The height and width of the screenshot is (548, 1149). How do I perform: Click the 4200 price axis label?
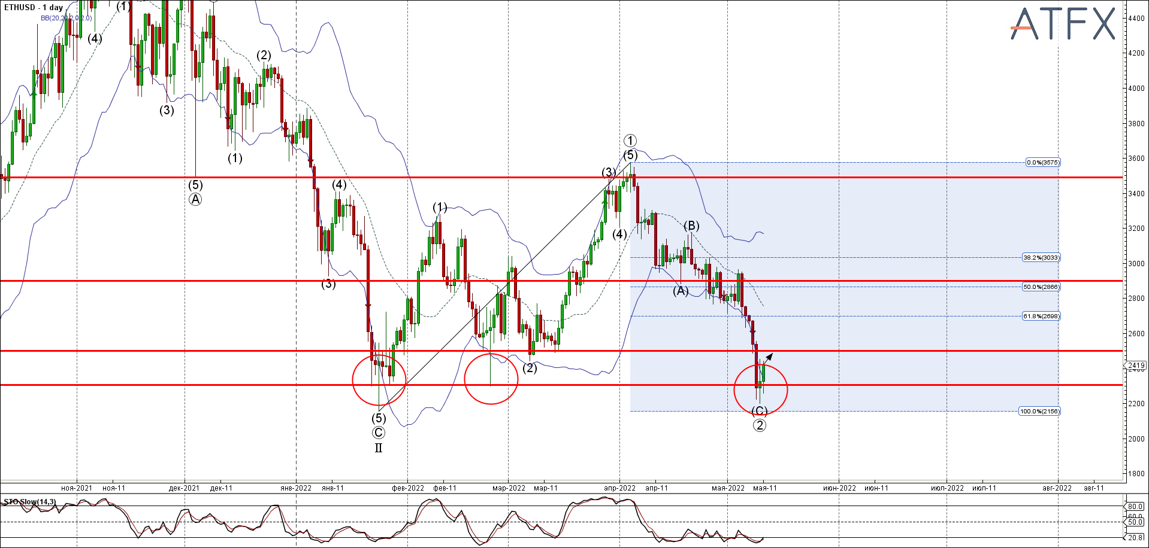[x=1136, y=53]
